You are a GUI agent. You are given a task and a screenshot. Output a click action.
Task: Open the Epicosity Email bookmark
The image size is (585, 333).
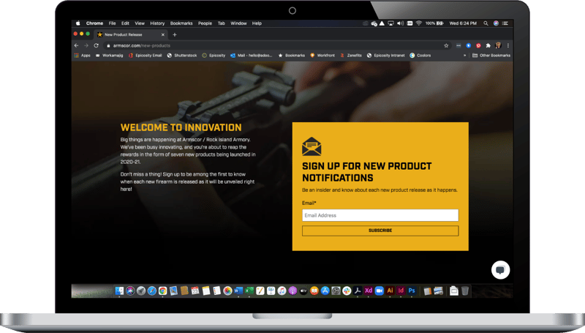click(145, 55)
